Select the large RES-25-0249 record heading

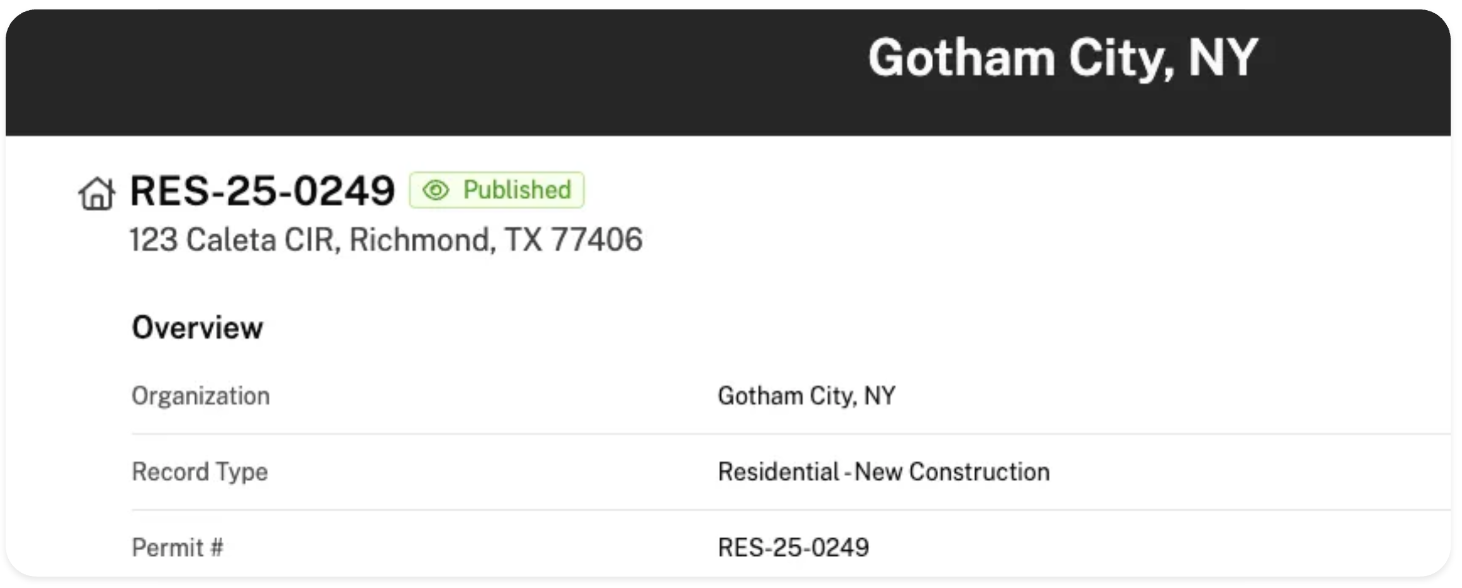[262, 190]
